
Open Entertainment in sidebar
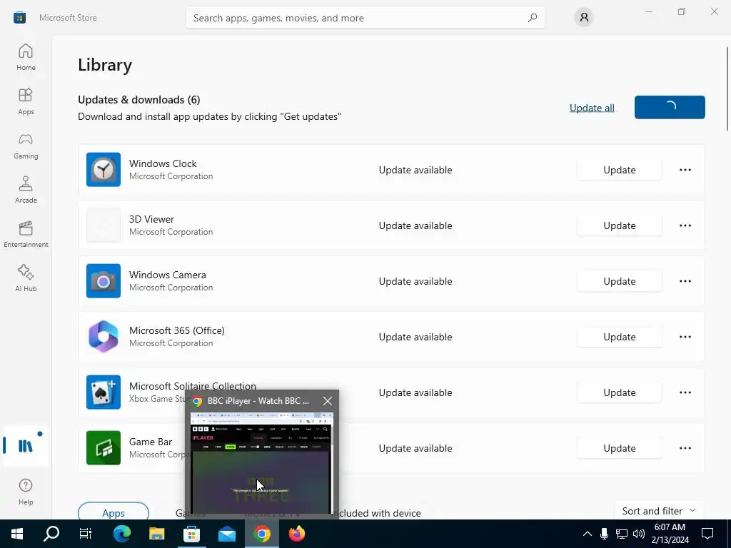tap(26, 234)
